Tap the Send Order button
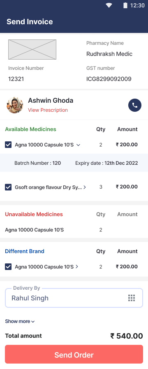The image size is (148, 369). click(x=74, y=354)
